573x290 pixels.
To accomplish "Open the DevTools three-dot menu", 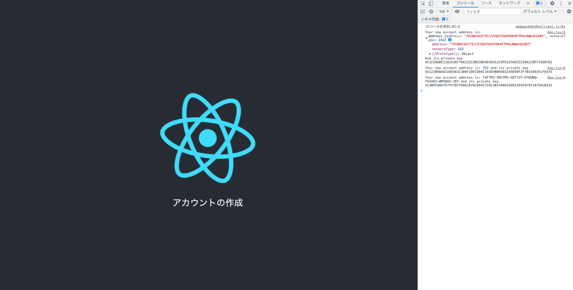I will click(561, 3).
